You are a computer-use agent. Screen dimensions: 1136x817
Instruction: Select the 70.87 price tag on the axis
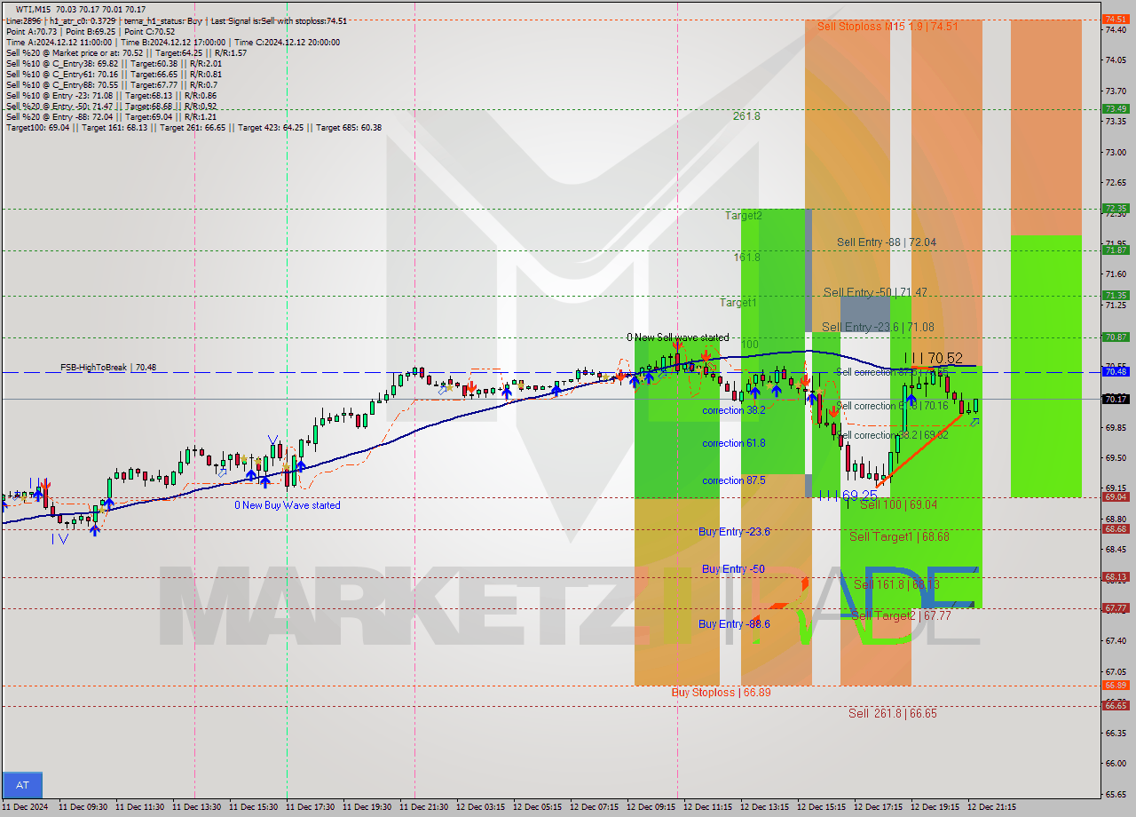(1116, 337)
